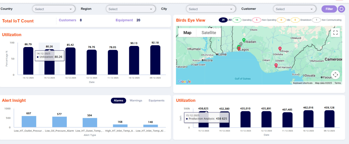The width and height of the screenshot is (349, 144).
Task: Click the 15/12/2025 utilization bar at 86.79
Action: coord(28,61)
